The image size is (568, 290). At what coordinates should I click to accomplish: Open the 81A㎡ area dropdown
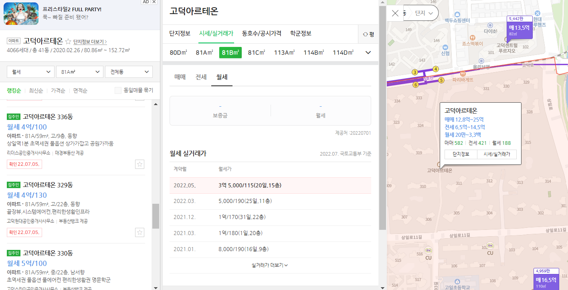(80, 72)
